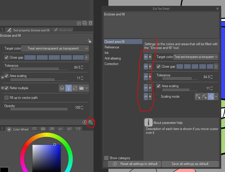Screen dimensions: 225x172
Task: Switch to the Color Wheel tab
Action: (x=18, y=129)
